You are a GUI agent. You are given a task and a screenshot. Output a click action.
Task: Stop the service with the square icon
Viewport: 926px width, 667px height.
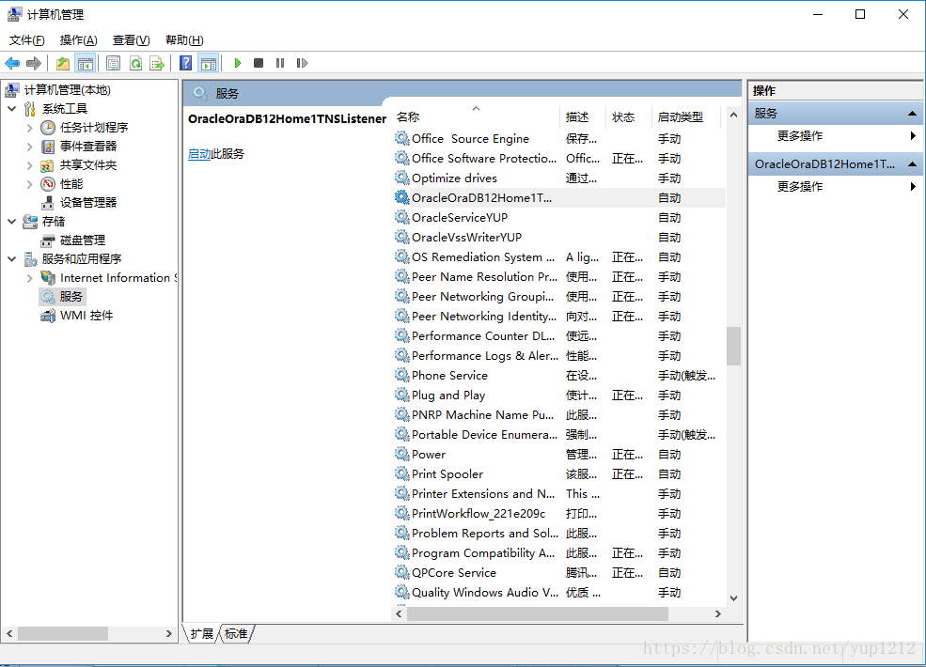click(259, 63)
